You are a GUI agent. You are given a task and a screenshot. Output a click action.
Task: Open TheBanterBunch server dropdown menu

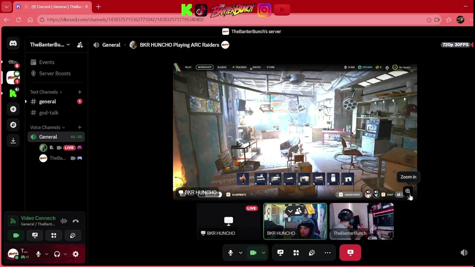[50, 45]
